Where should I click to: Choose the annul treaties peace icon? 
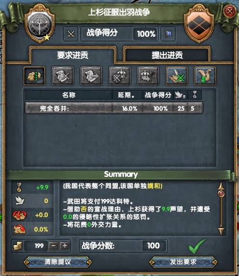[x=63, y=76]
